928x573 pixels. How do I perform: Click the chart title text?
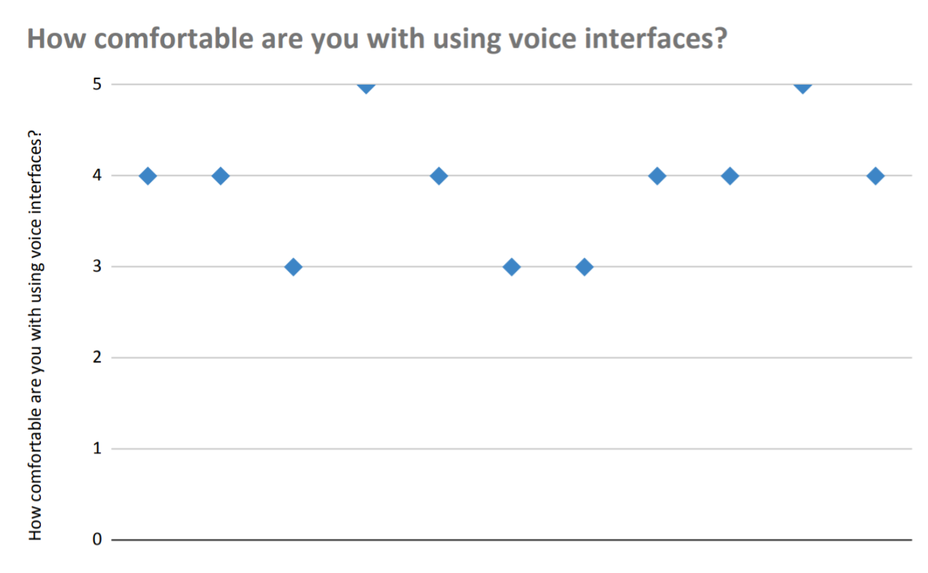(376, 39)
